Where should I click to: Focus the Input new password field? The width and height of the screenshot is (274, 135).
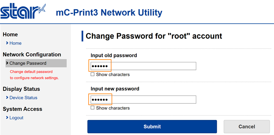[x=143, y=99]
